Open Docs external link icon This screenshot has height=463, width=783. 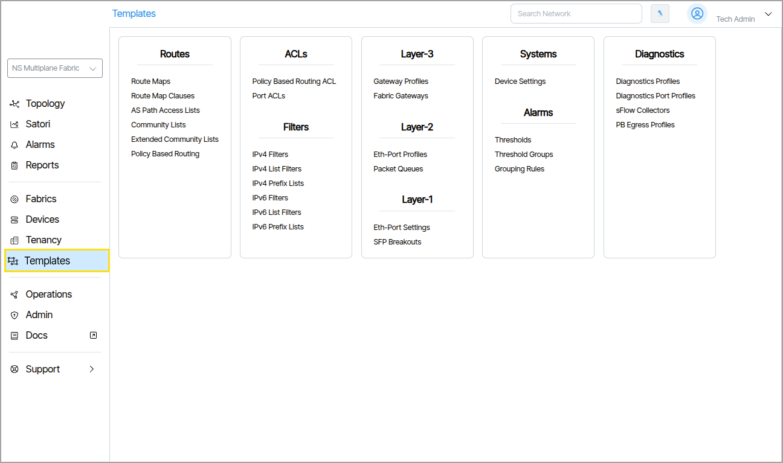point(93,335)
